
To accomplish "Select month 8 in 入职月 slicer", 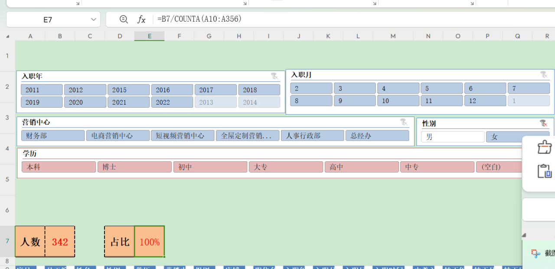I will [x=311, y=101].
